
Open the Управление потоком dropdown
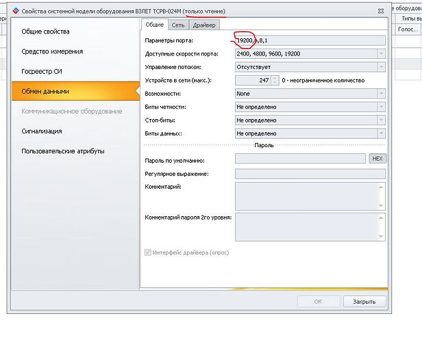click(x=381, y=67)
